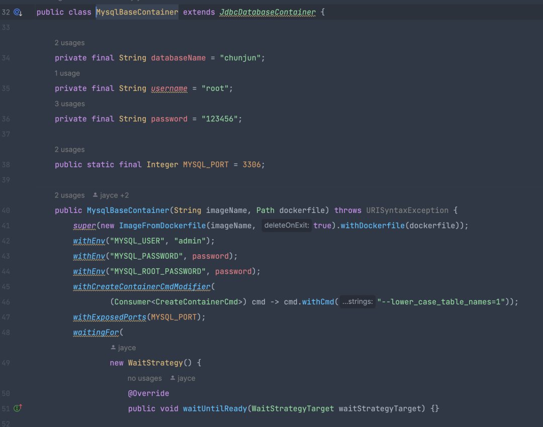Image resolution: width=543 pixels, height=427 pixels.
Task: Click JdbcDatabaseContainer superclass name
Action: 267,12
